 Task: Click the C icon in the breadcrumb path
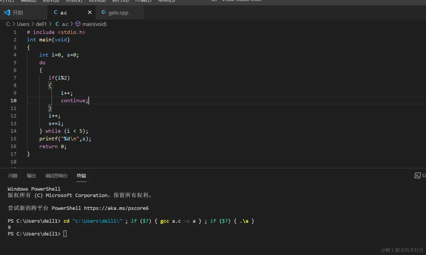pos(57,24)
